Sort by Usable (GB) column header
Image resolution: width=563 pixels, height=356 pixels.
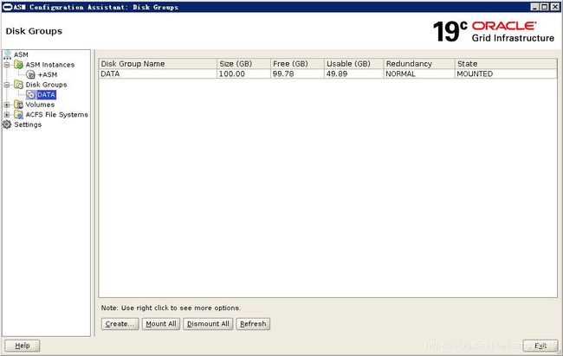tap(353, 64)
